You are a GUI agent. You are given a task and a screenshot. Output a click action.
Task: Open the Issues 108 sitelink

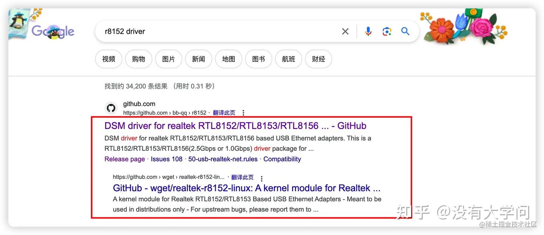[x=167, y=159]
